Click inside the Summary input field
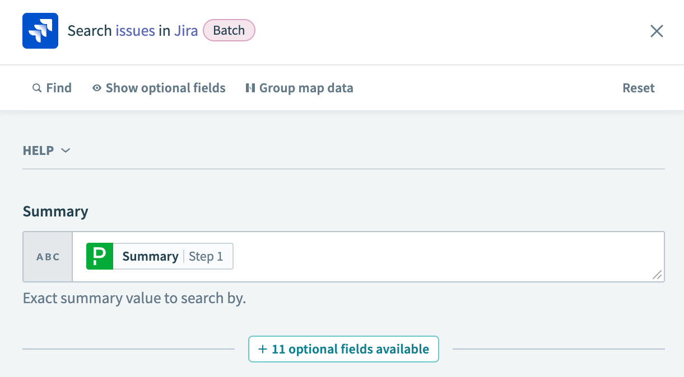Viewport: 684px width, 377px height. (x=392, y=256)
